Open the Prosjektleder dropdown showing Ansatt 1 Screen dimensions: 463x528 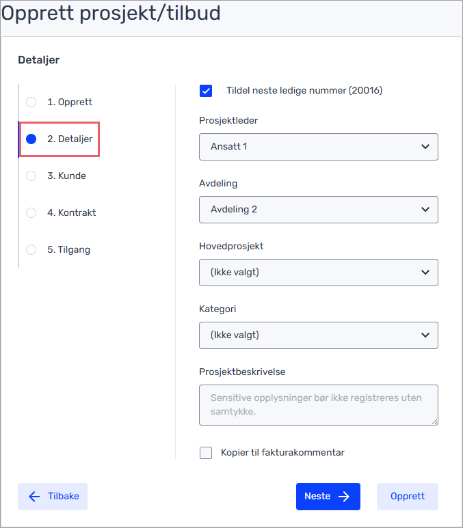318,147
